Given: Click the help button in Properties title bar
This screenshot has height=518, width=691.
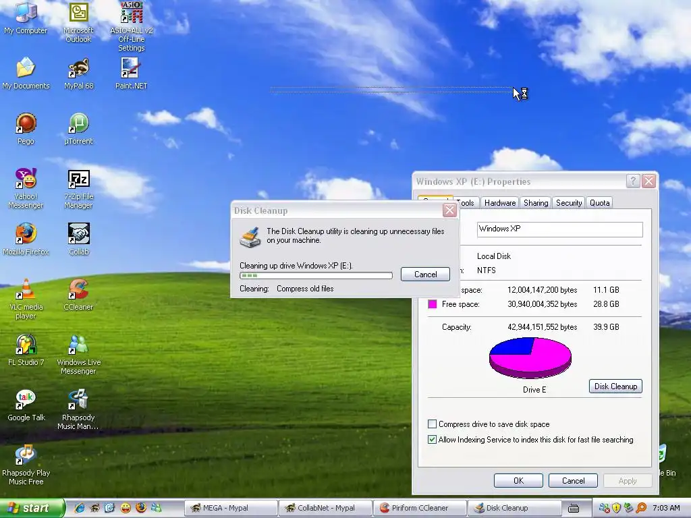Looking at the screenshot, I should point(633,181).
